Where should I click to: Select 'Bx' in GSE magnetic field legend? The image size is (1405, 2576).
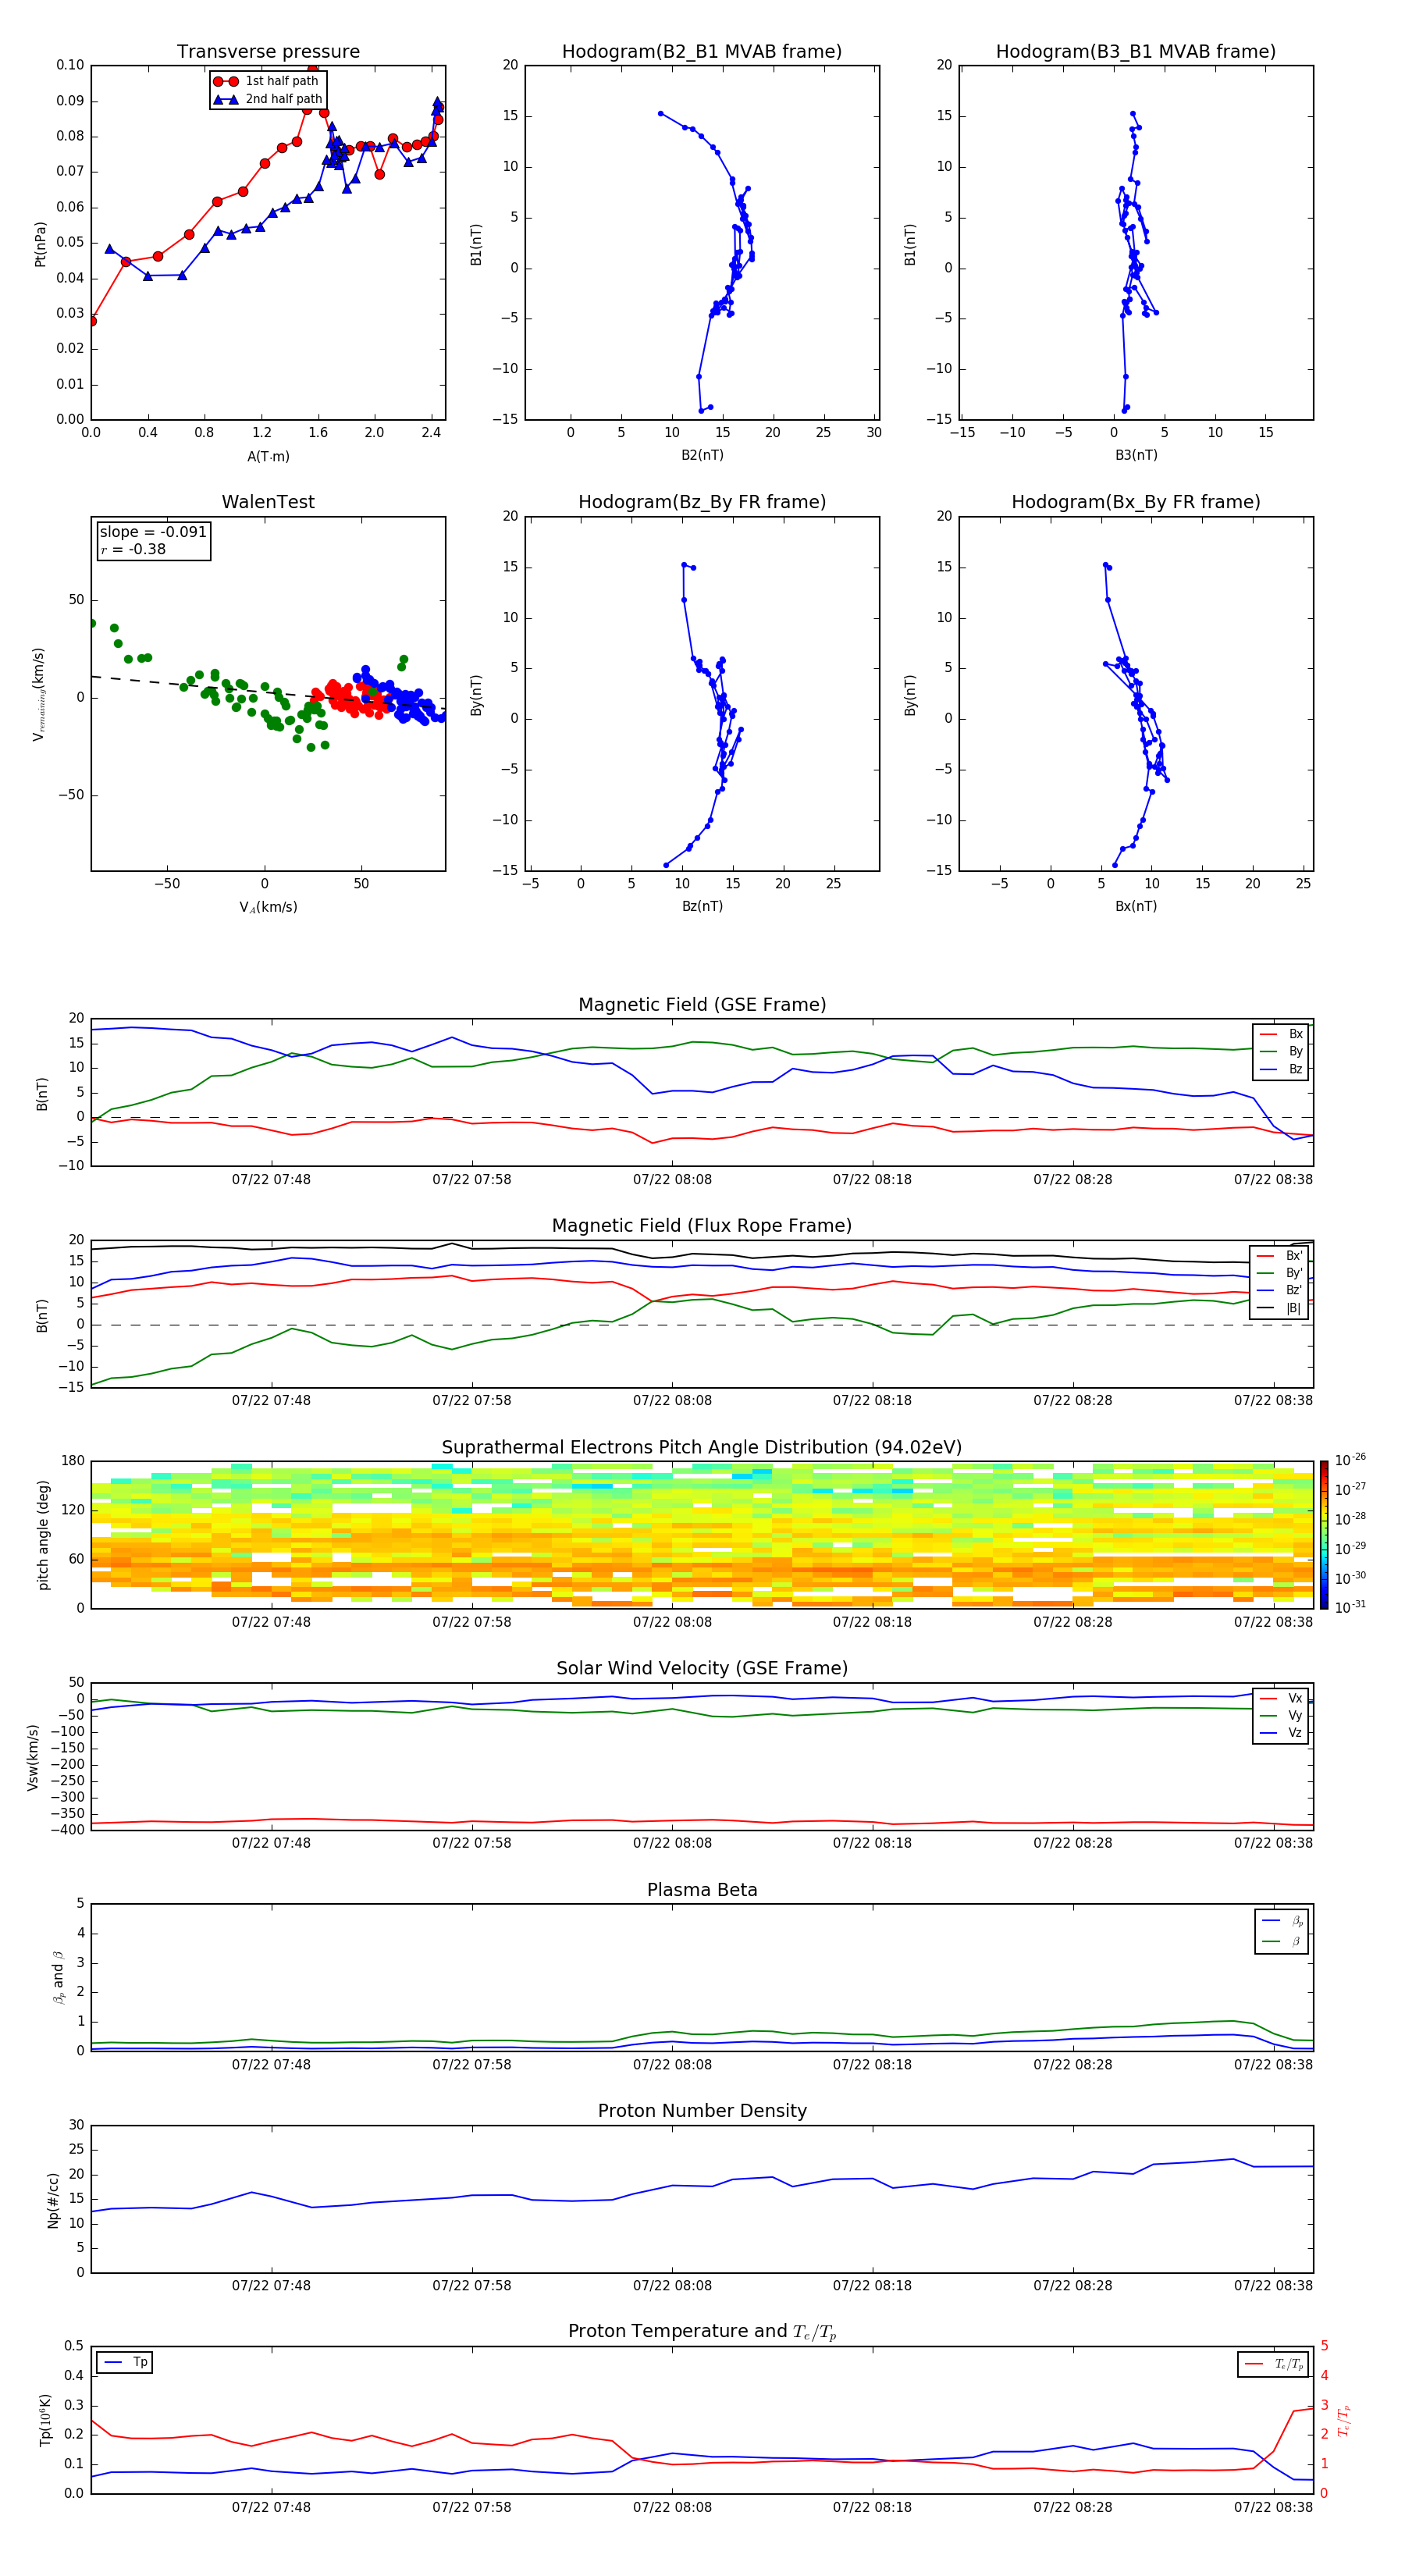click(1281, 1035)
